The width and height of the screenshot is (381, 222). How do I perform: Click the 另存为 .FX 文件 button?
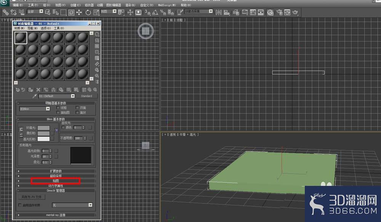point(32,197)
